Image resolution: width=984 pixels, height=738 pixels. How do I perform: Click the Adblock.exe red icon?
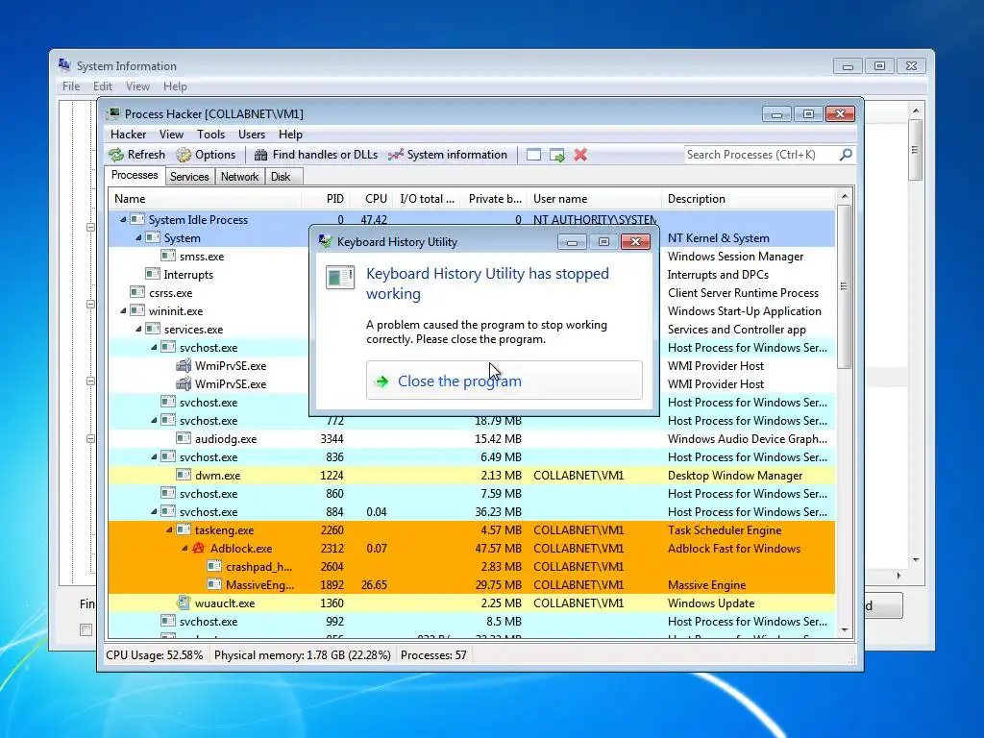(198, 548)
